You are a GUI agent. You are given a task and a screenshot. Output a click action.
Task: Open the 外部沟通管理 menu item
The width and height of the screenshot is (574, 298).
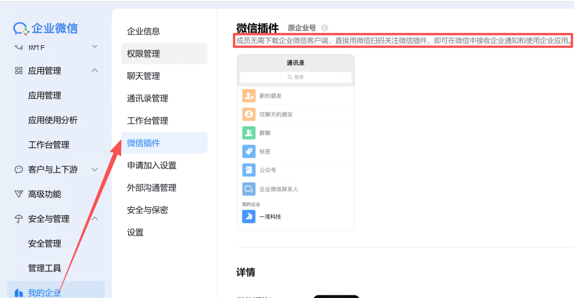point(151,188)
